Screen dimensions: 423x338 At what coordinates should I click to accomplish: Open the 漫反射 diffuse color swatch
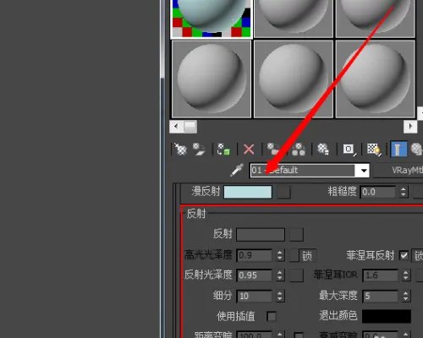[x=248, y=192]
